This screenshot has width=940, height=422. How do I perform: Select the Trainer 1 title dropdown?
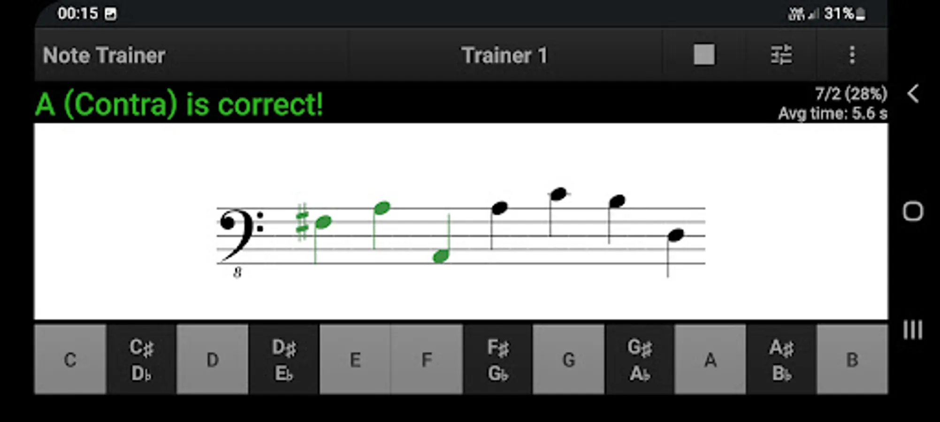[504, 55]
